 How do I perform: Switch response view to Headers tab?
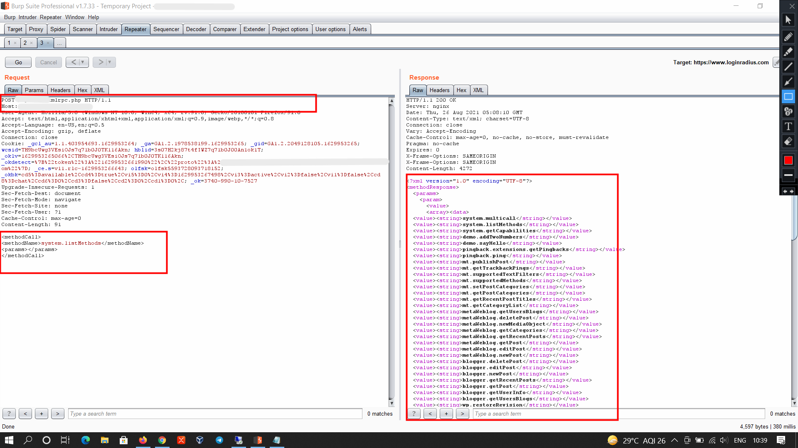440,90
